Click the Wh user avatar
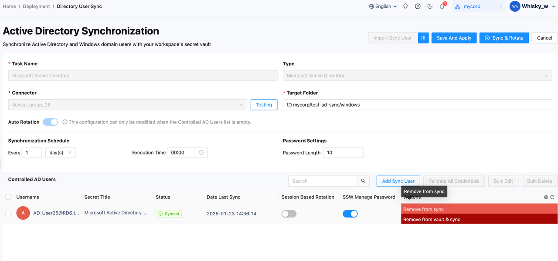 click(515, 7)
